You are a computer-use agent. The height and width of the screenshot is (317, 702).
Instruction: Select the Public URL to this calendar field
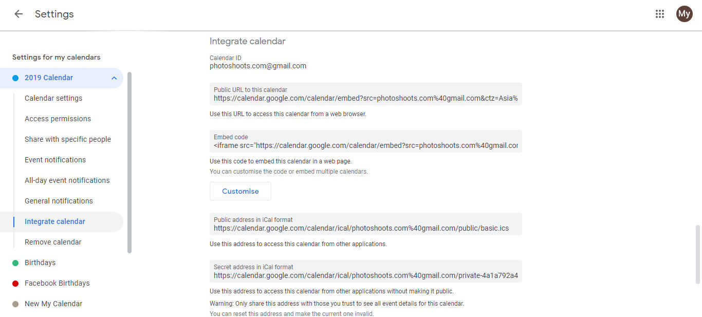tap(366, 94)
